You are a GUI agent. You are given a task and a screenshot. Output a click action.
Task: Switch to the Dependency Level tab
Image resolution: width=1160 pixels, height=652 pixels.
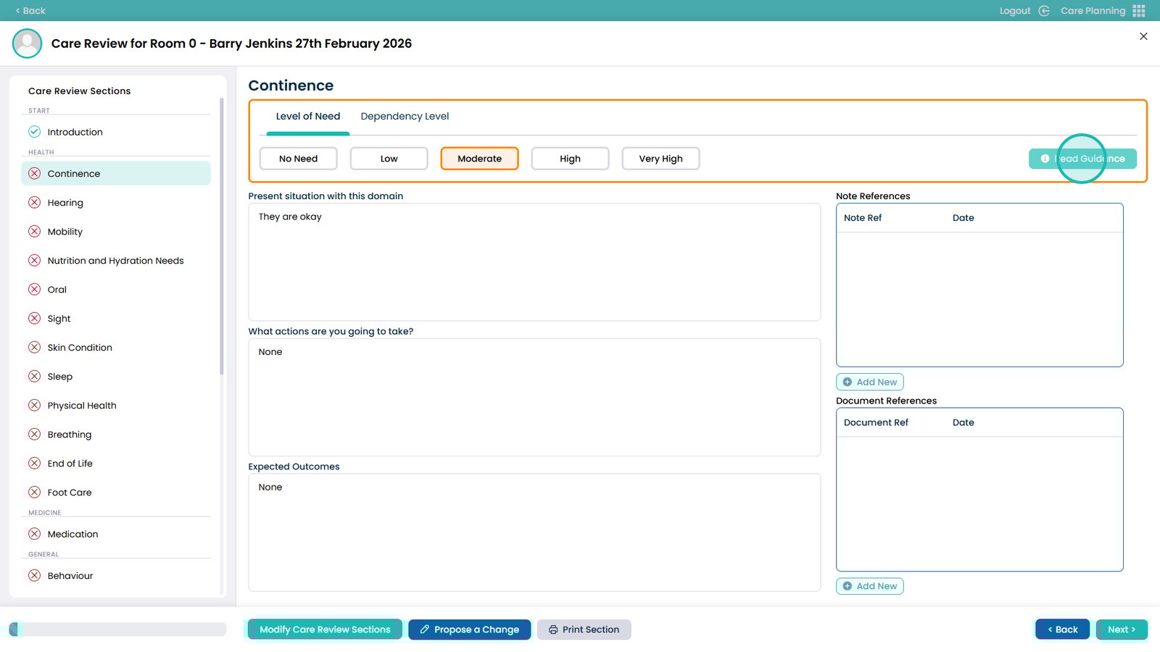pyautogui.click(x=405, y=117)
